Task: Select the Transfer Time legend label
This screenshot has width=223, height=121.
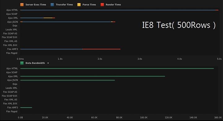Action: coord(64,5)
